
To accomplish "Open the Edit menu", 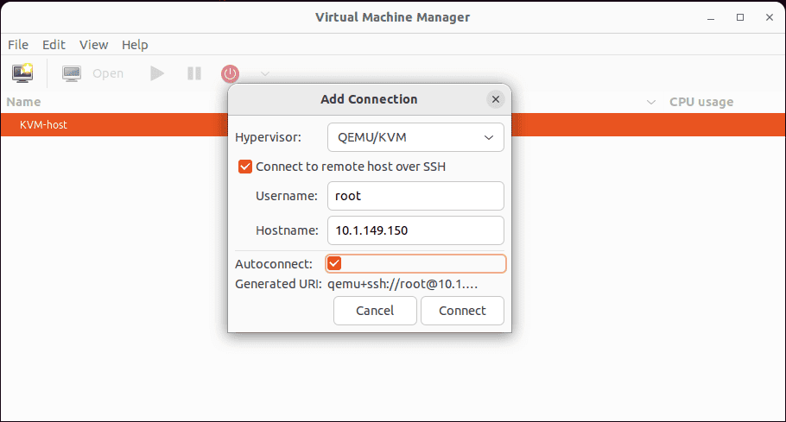I will [54, 45].
